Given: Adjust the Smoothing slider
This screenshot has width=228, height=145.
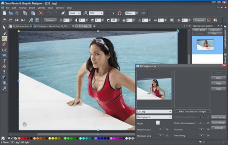Looking at the screenshot, I should click(202, 135).
